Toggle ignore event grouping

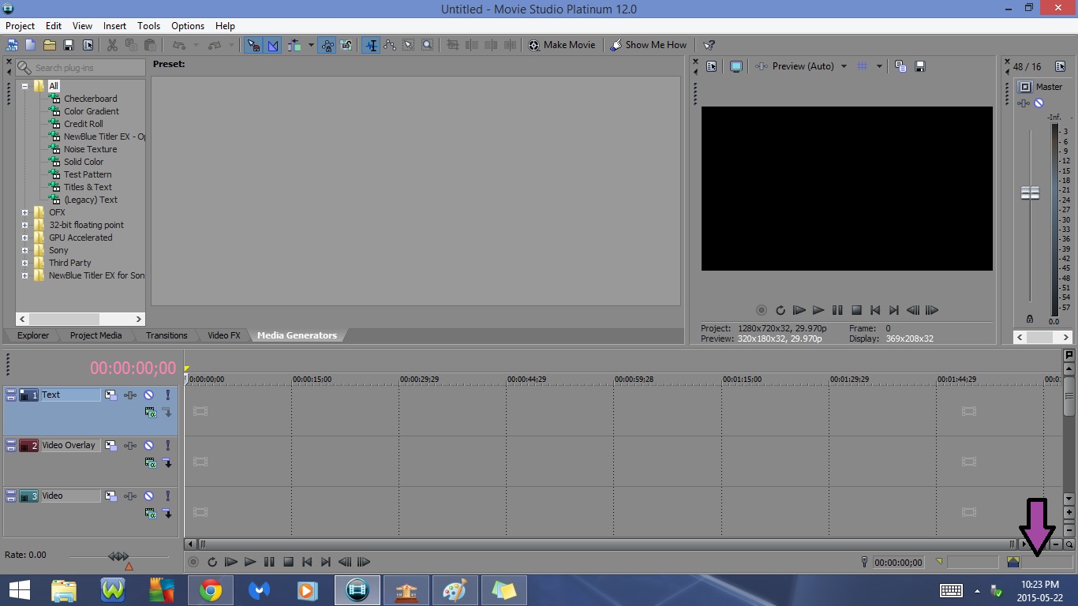pyautogui.click(x=346, y=45)
